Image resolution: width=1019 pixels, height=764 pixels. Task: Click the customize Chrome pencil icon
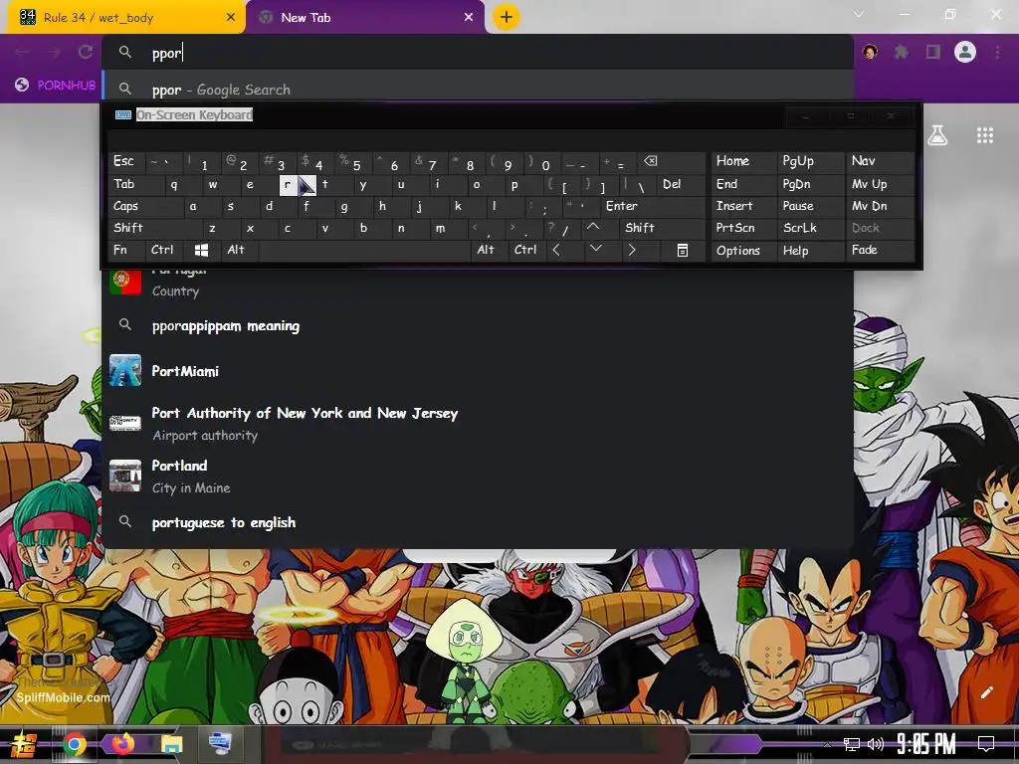click(x=986, y=692)
